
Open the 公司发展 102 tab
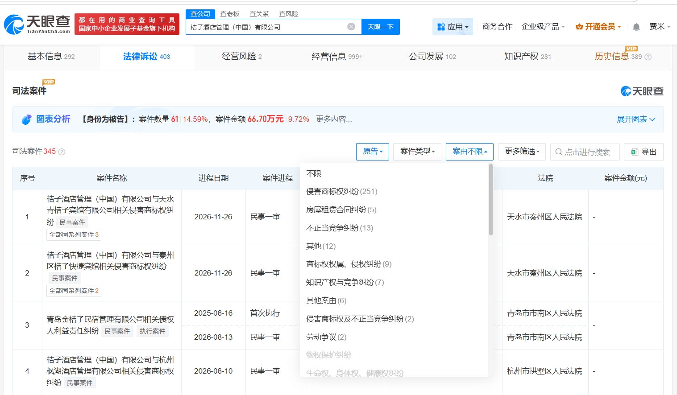pyautogui.click(x=432, y=57)
